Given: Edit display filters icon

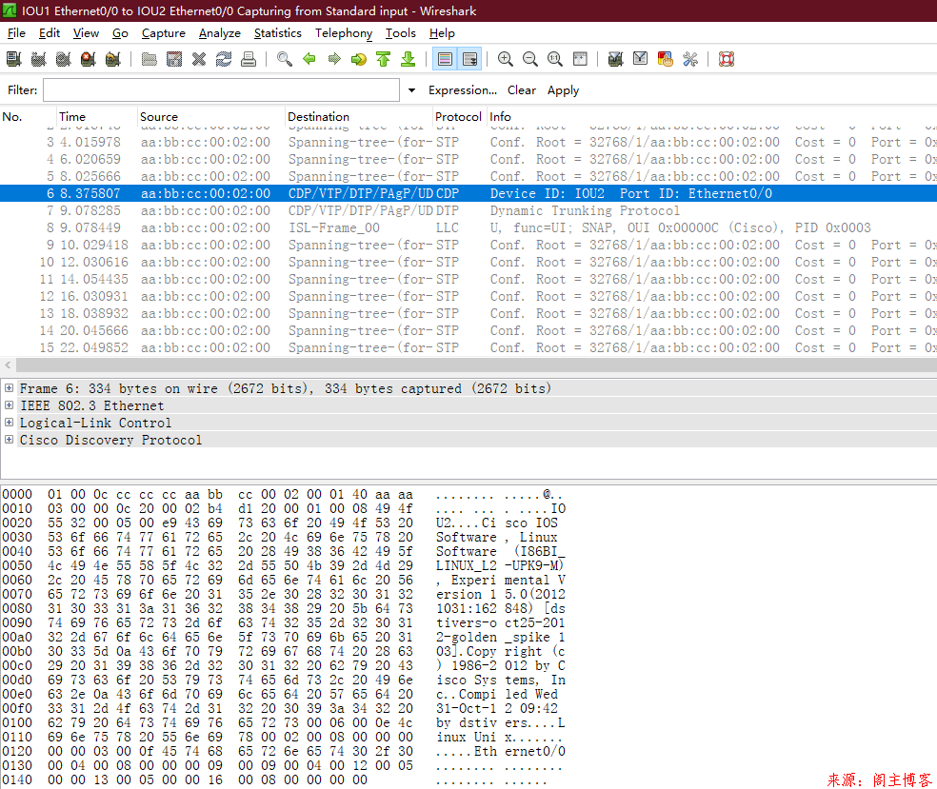Looking at the screenshot, I should point(641,59).
